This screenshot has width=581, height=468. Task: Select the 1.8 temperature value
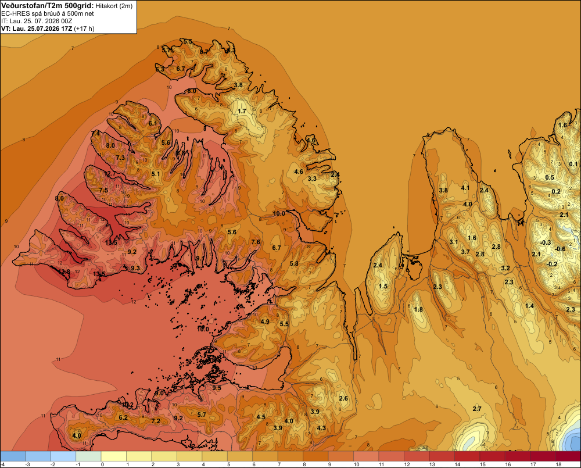point(418,309)
